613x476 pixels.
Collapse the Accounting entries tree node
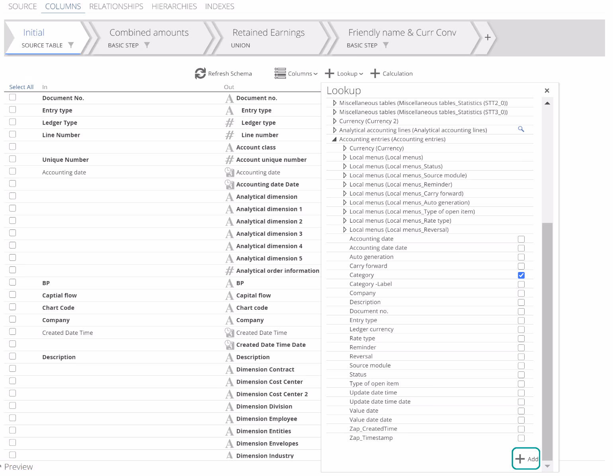pos(334,139)
